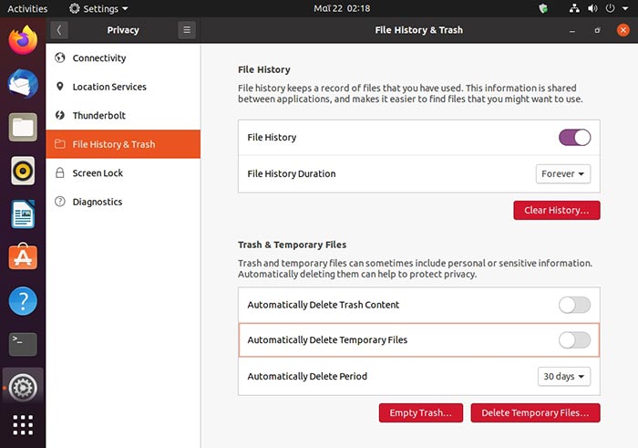
Task: Open Location Services settings
Action: (123, 87)
